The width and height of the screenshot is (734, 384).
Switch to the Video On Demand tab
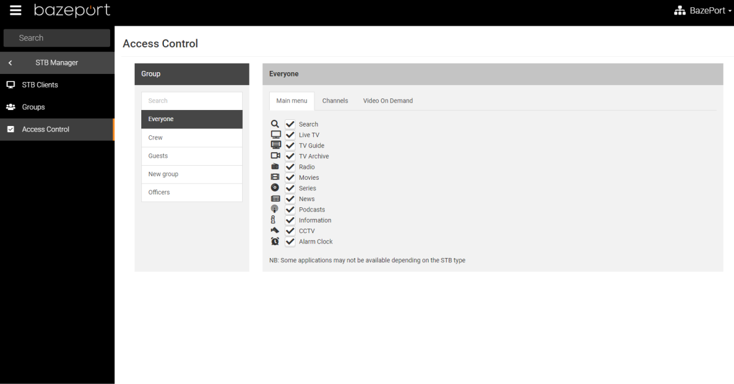tap(388, 101)
